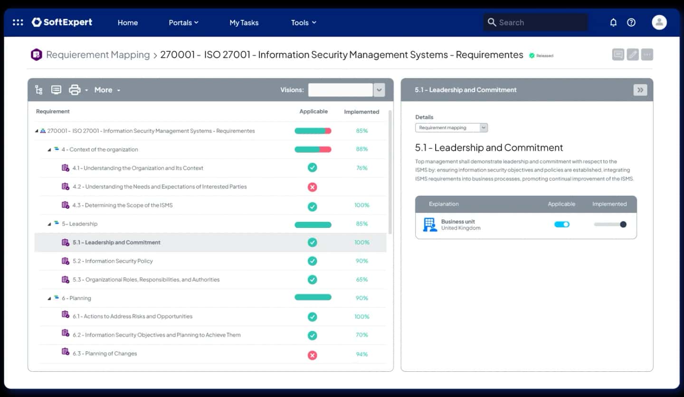684x397 pixels.
Task: Open the Portals menu
Action: click(x=183, y=22)
